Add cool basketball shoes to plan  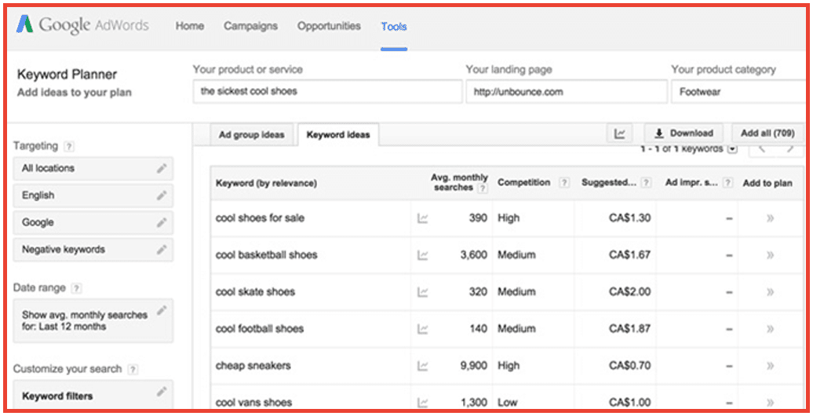pos(770,255)
